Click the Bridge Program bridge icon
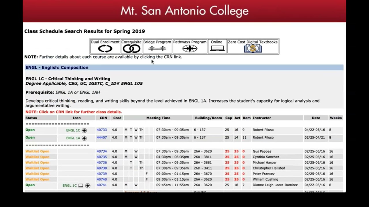Image resolution: width=369 pixels, height=207 pixels. click(157, 49)
